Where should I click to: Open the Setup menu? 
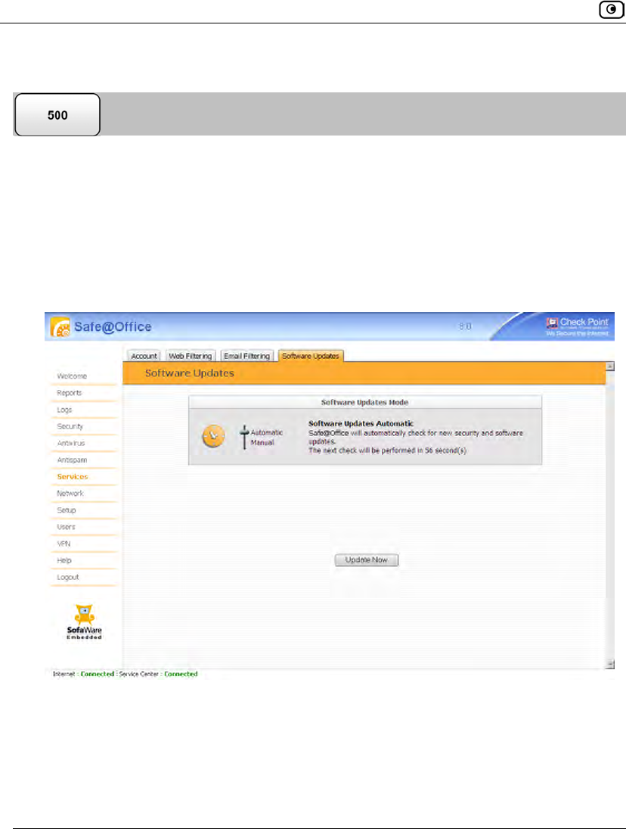click(x=67, y=510)
